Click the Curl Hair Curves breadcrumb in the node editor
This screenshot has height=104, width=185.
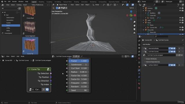(x=24, y=60)
